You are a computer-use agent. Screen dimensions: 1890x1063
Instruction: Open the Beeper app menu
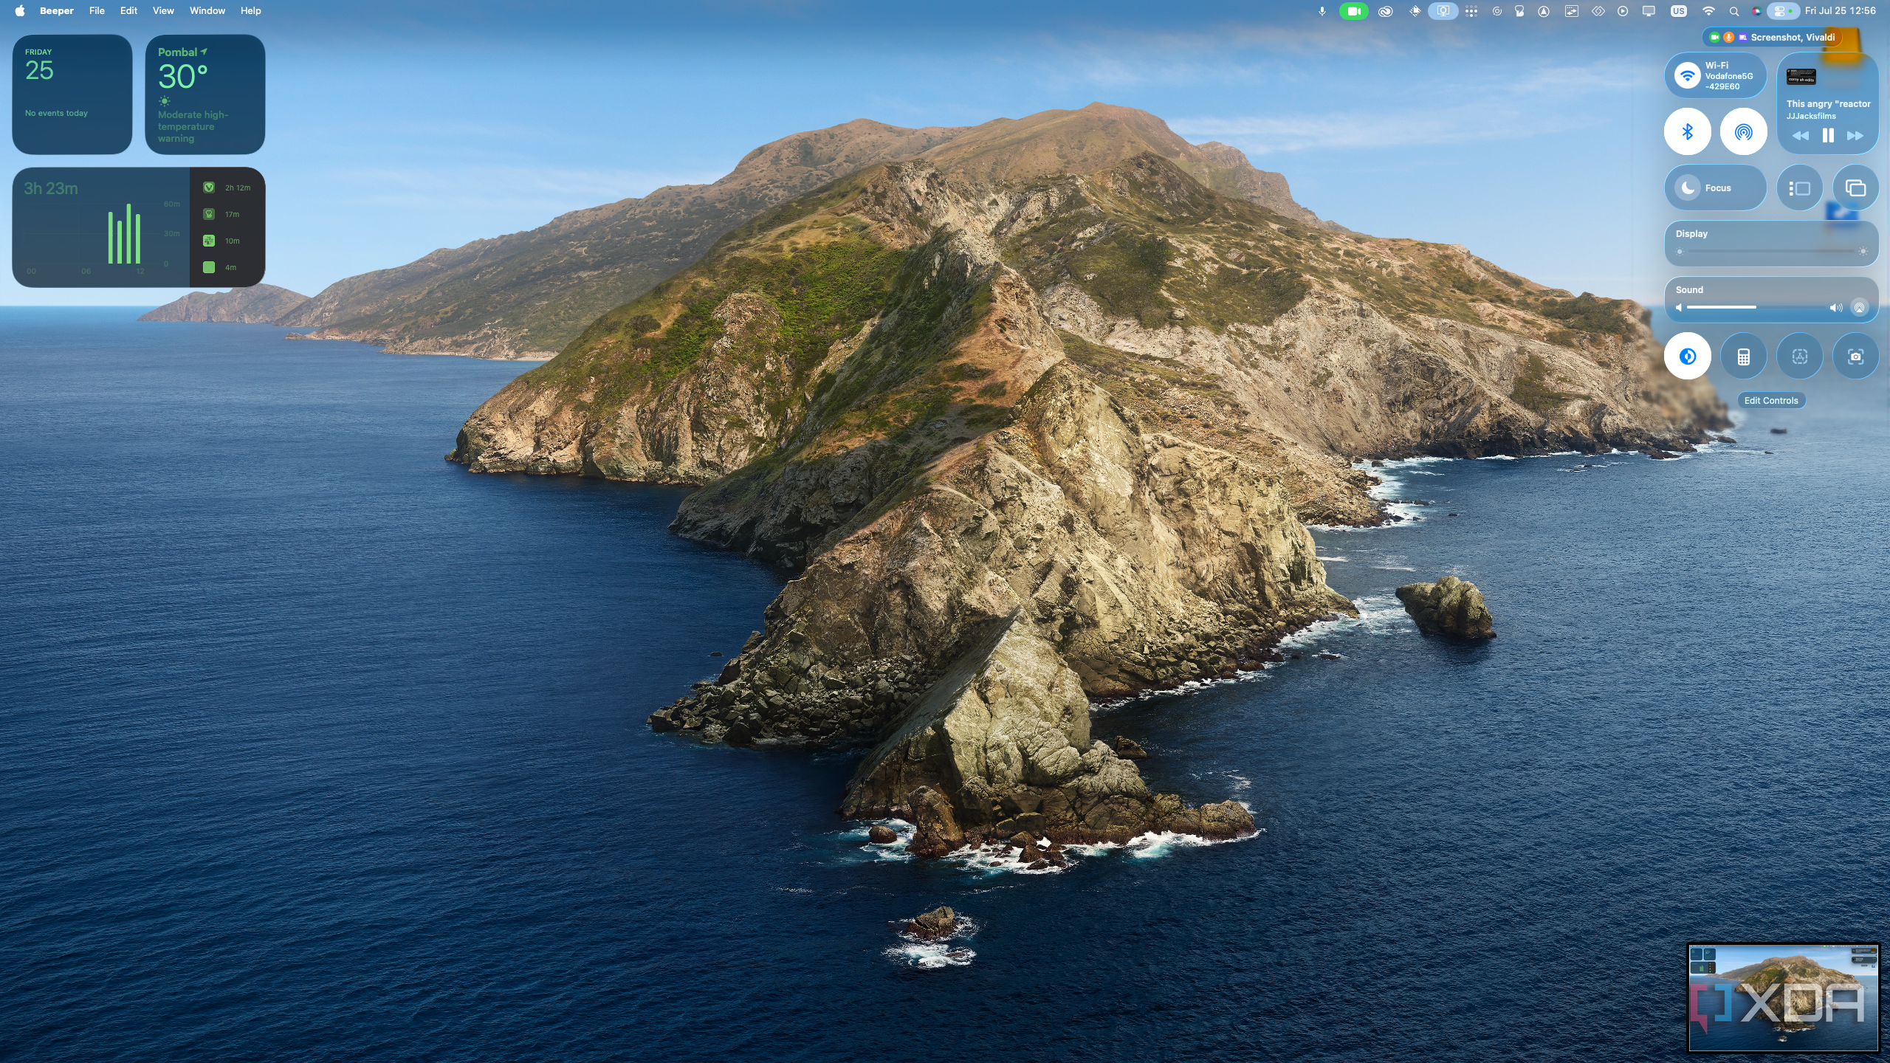click(57, 11)
